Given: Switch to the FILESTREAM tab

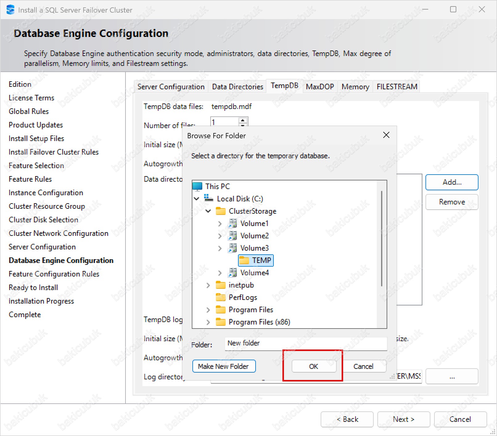Looking at the screenshot, I should pos(397,87).
